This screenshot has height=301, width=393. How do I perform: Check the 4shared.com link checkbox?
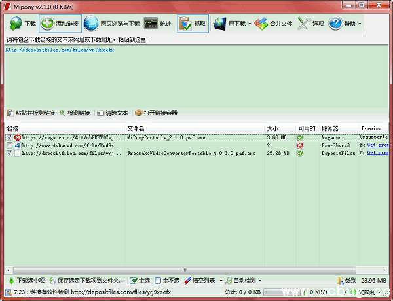coord(9,145)
